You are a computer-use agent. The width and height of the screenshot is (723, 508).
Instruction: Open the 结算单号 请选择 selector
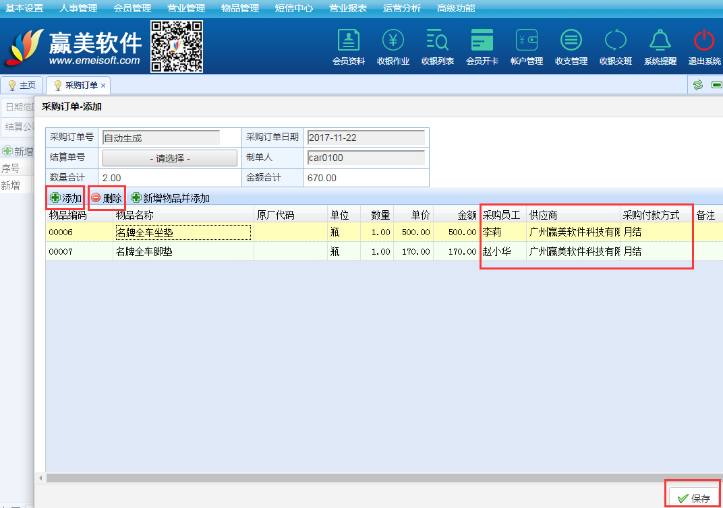(169, 158)
